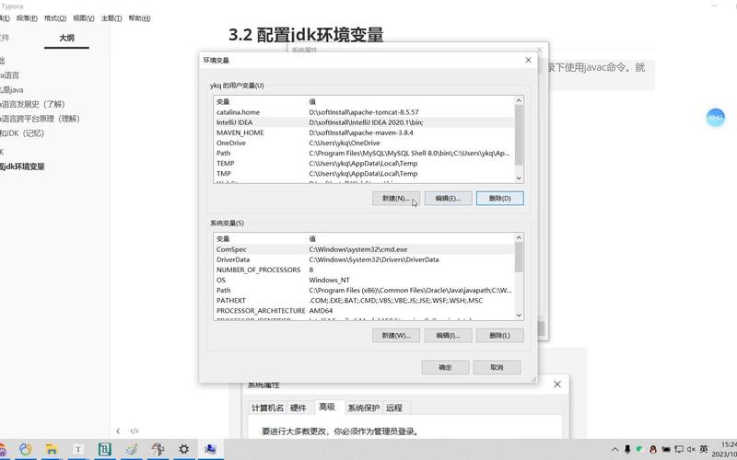Open 主题(T) menu in Typora
Viewport: 737px width, 460px height.
coord(111,18)
